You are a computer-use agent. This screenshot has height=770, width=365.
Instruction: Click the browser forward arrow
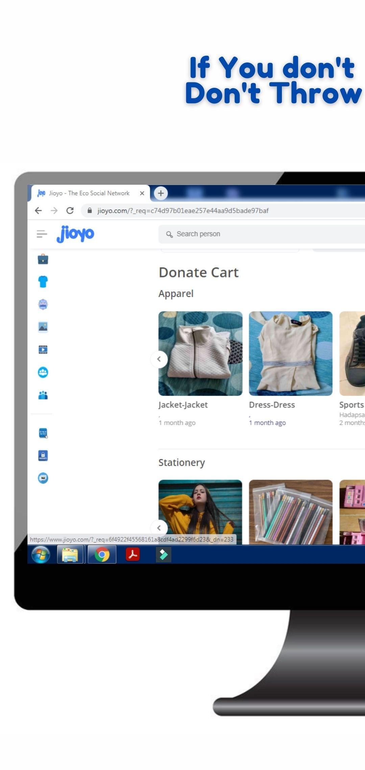(x=54, y=211)
